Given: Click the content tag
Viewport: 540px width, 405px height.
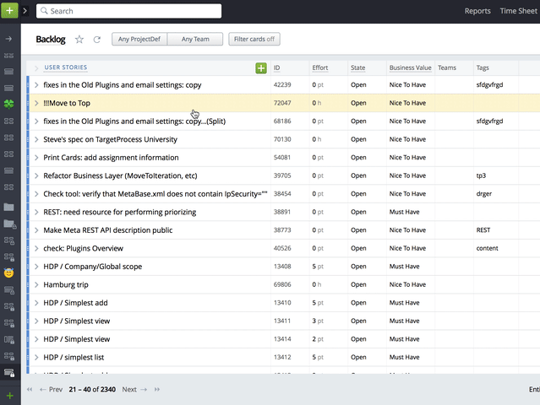Looking at the screenshot, I should (487, 248).
